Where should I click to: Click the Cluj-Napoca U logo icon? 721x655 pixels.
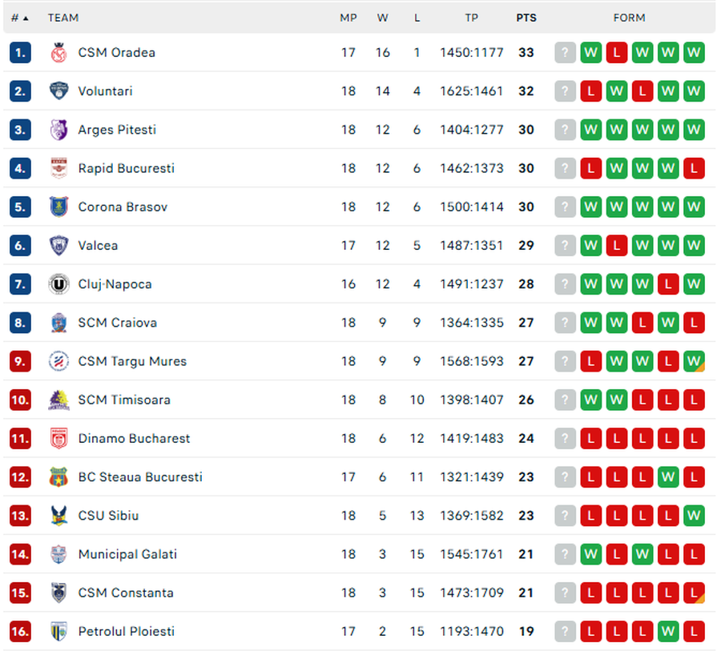coord(59,284)
